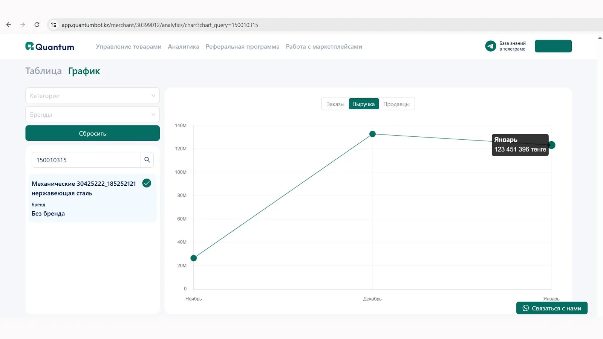
Task: Click the search magnifier icon
Action: point(147,160)
